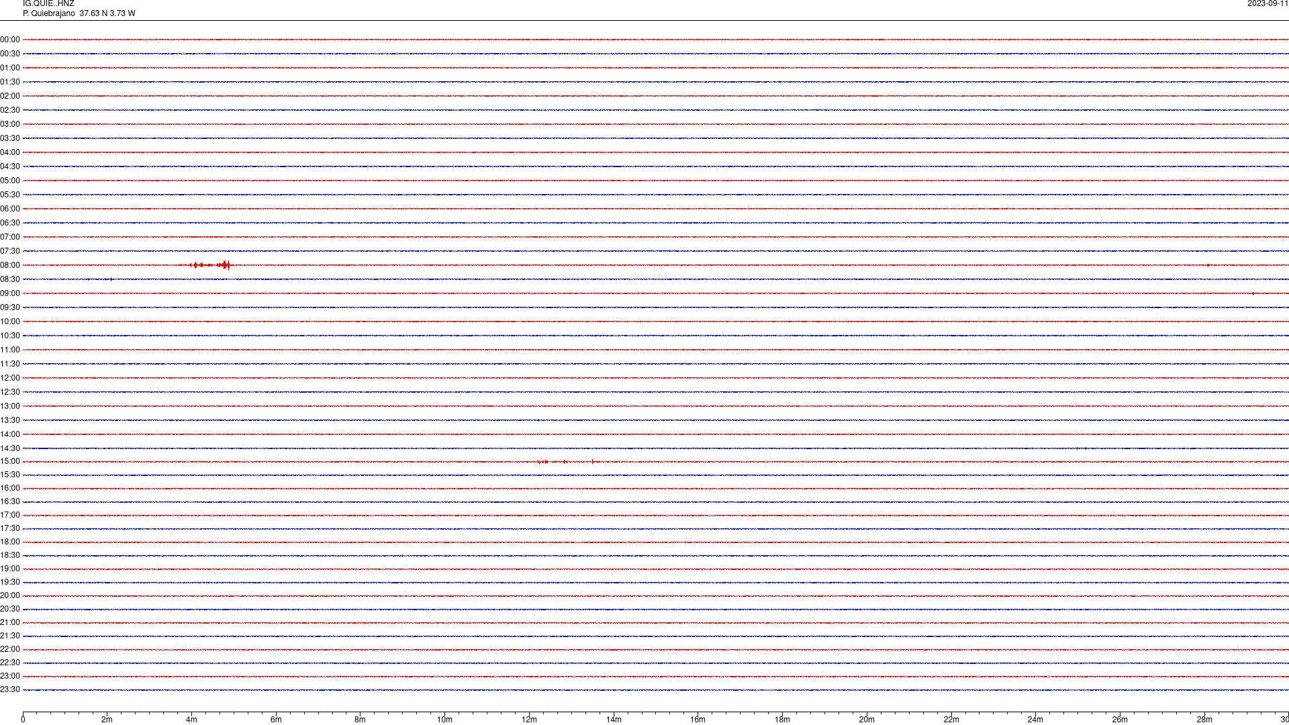Select the 00:30 time row label

click(x=10, y=54)
